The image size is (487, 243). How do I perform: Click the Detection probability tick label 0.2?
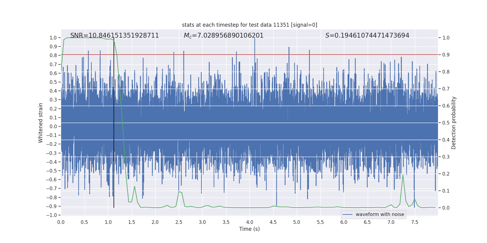[446, 174]
